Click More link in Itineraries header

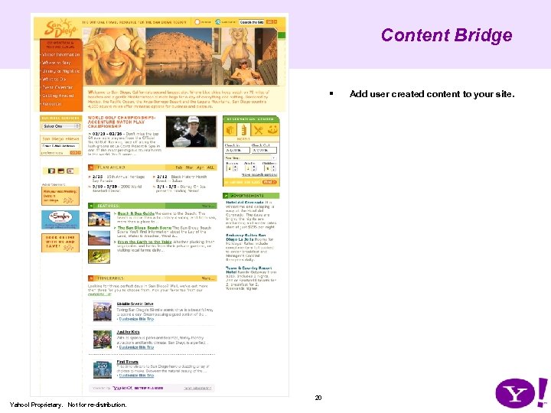tap(208, 278)
